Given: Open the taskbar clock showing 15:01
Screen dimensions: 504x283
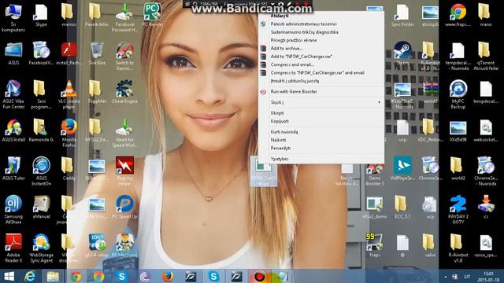Looking at the screenshot, I should (x=488, y=276).
